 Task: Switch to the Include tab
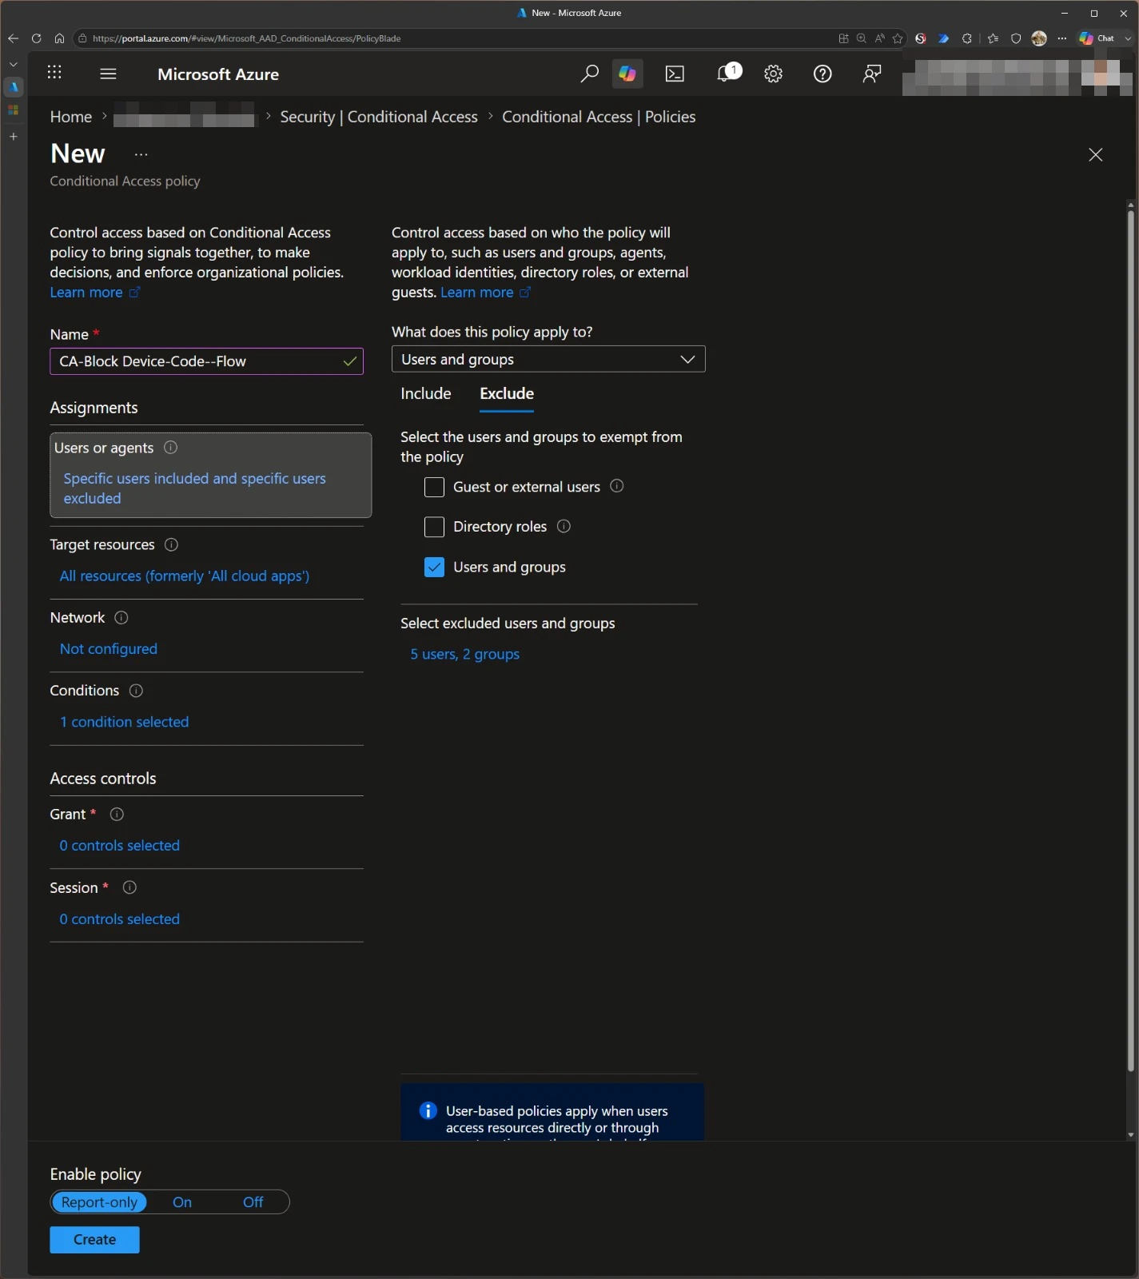point(426,393)
